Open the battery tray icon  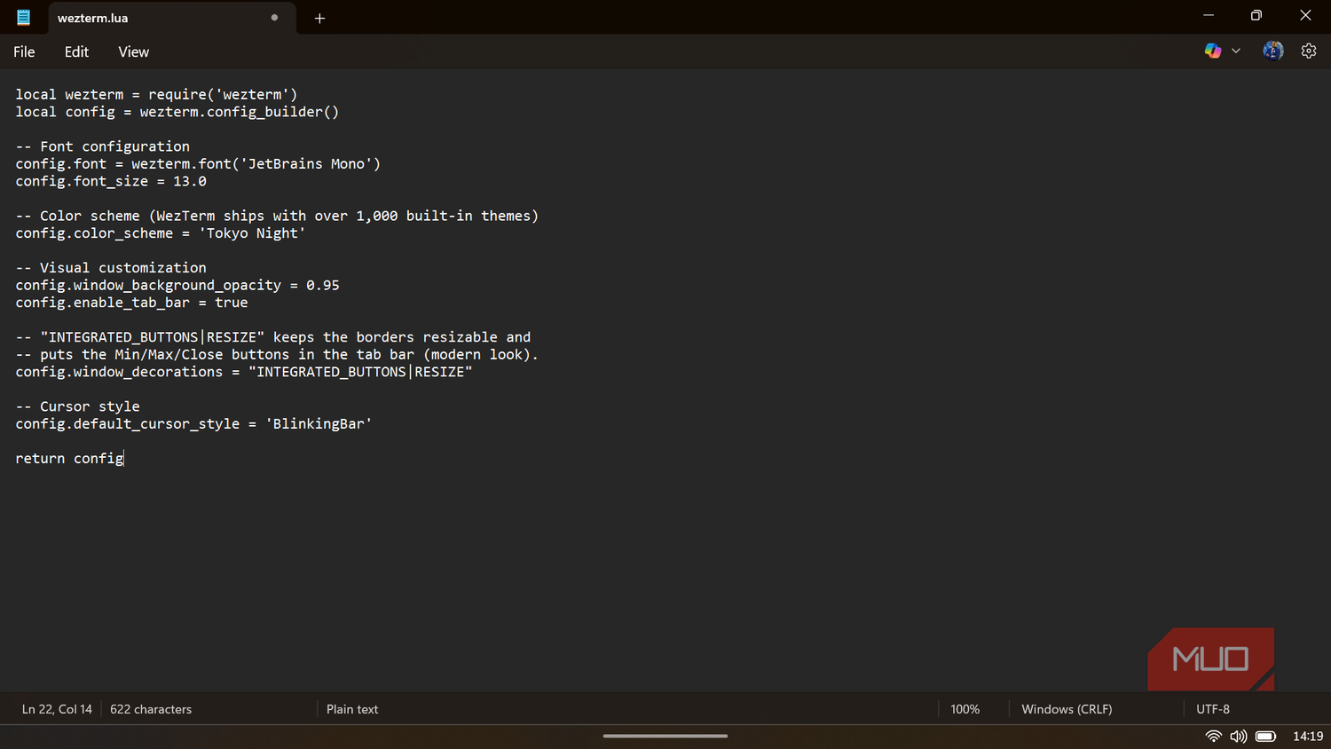1265,736
